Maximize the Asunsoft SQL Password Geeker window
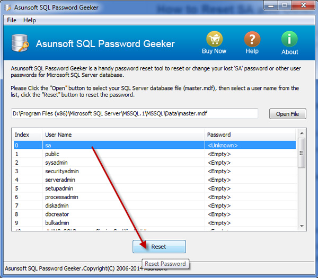The width and height of the screenshot is (318, 278). tap(285, 5)
